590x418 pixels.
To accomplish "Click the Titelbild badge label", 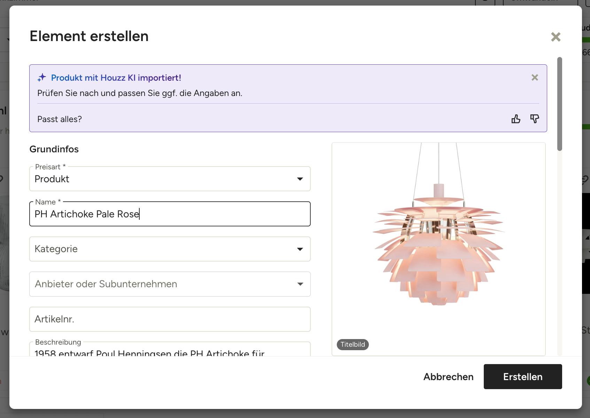I will point(353,345).
